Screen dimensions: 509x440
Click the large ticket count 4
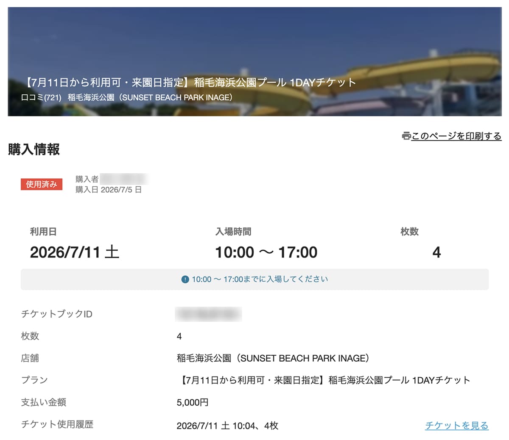tap(436, 253)
